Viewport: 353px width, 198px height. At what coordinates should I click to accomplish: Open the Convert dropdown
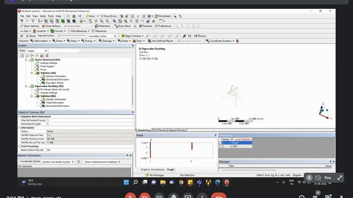tap(58, 31)
